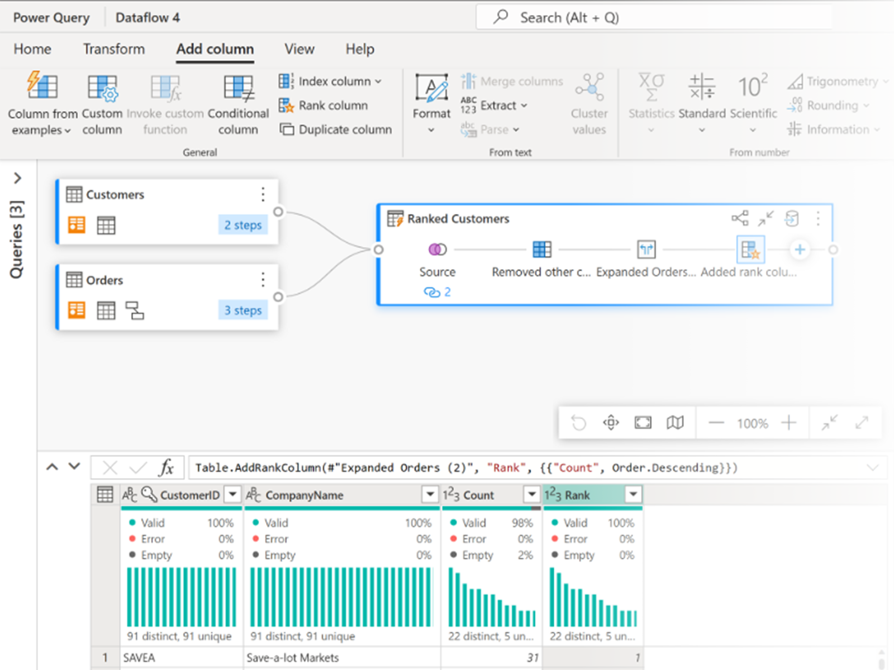The width and height of the screenshot is (894, 670).
Task: Select the Orders query card
Action: [168, 297]
